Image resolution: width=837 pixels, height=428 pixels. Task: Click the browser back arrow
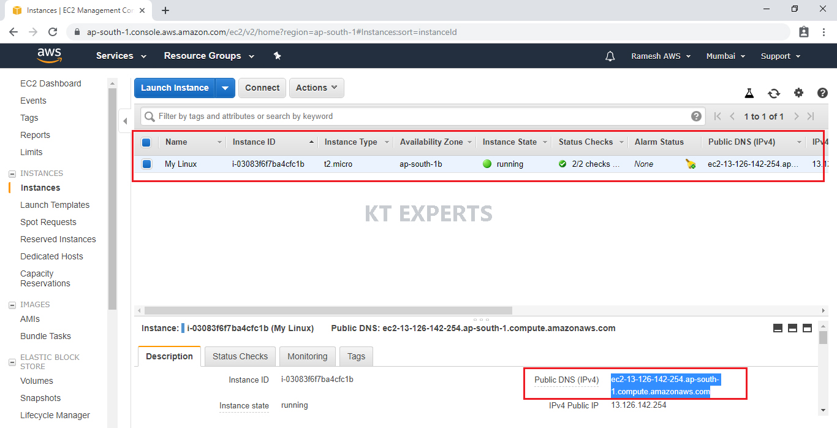[13, 32]
